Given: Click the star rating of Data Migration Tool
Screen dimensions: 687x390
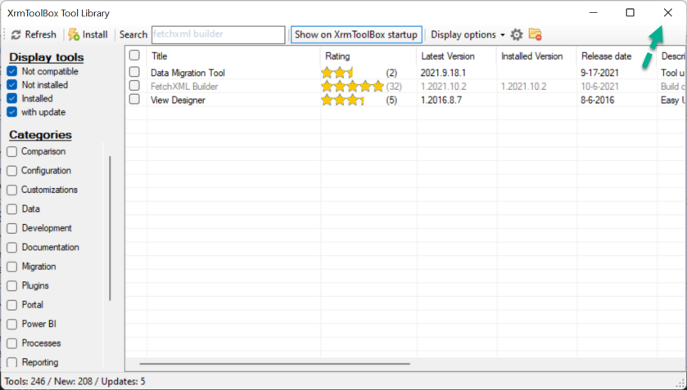Looking at the screenshot, I should point(337,73).
